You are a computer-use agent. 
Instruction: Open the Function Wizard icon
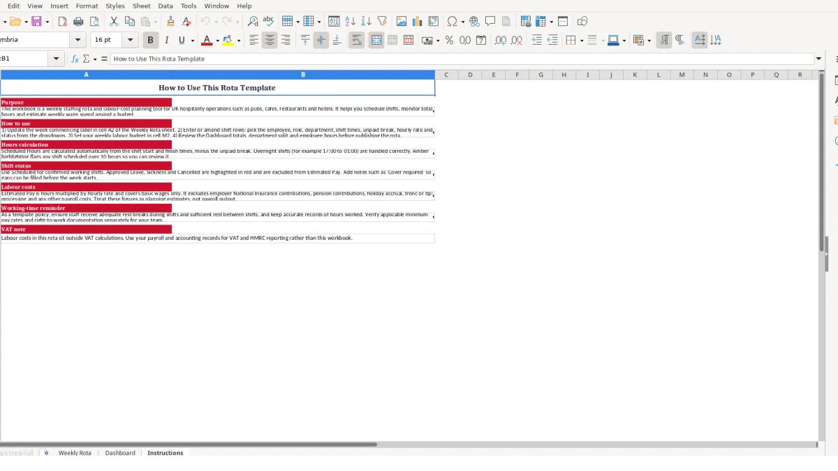75,59
